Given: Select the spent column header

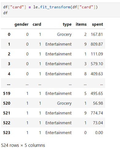Looking at the screenshot, I should (97, 25).
